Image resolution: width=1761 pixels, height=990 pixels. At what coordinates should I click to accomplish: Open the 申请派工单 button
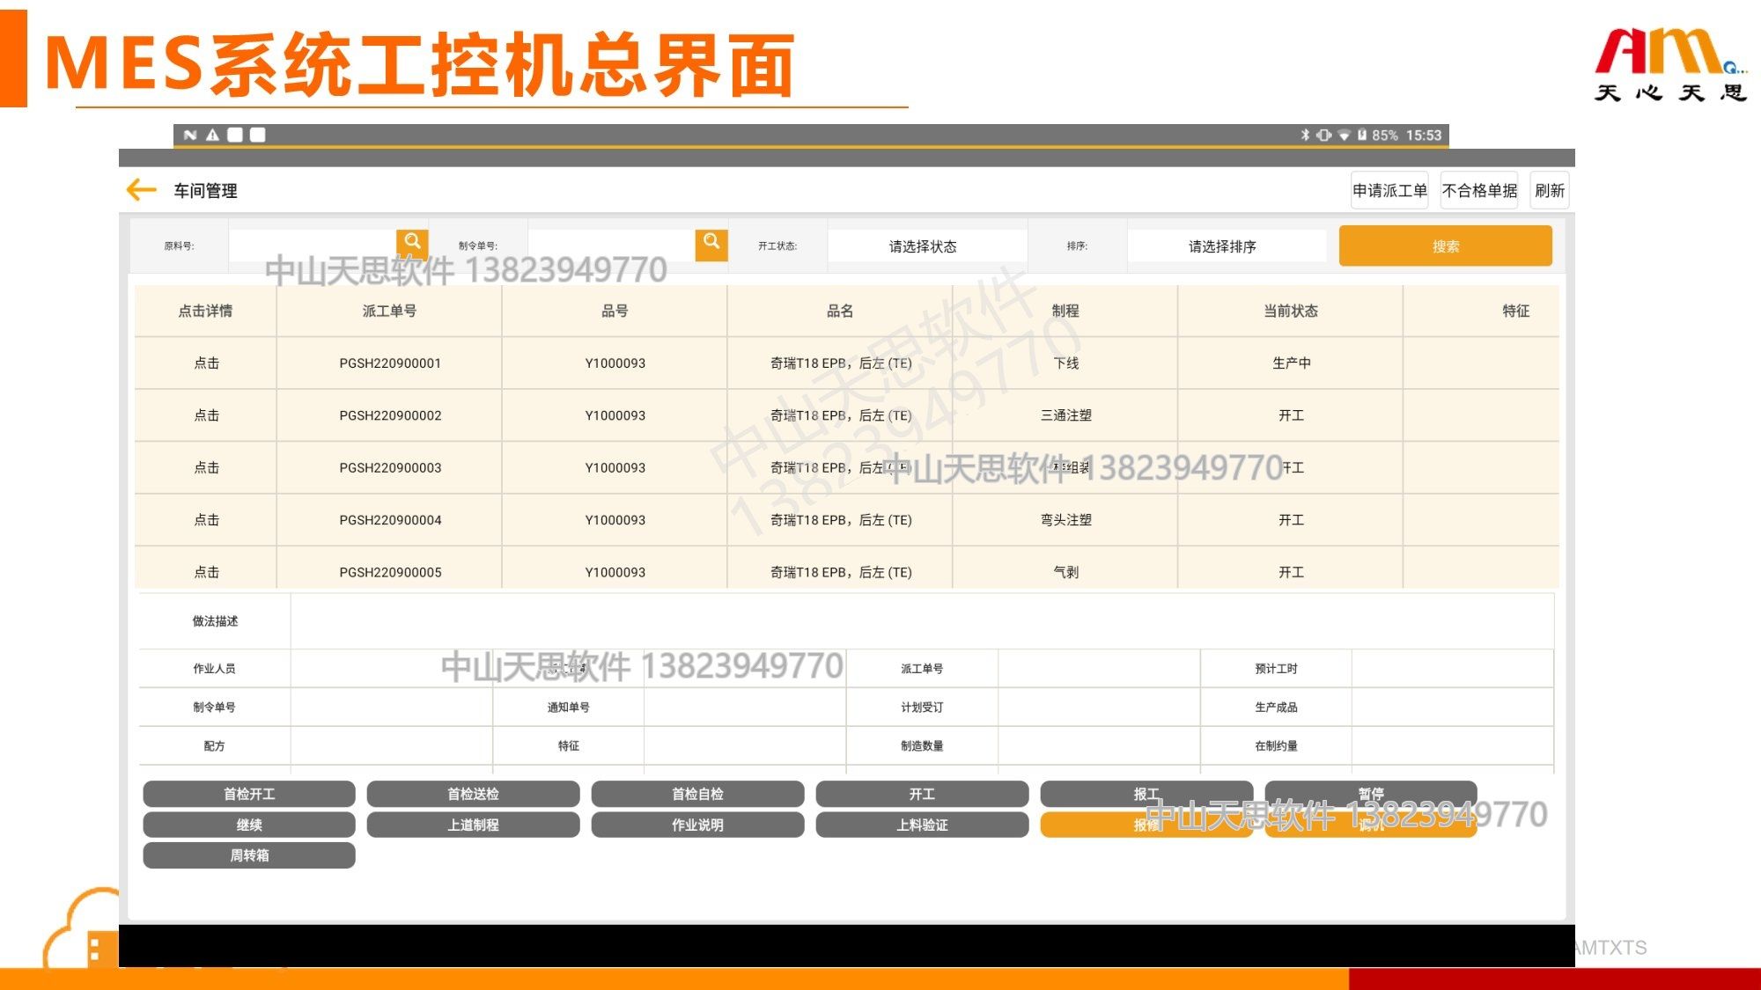[x=1389, y=190]
